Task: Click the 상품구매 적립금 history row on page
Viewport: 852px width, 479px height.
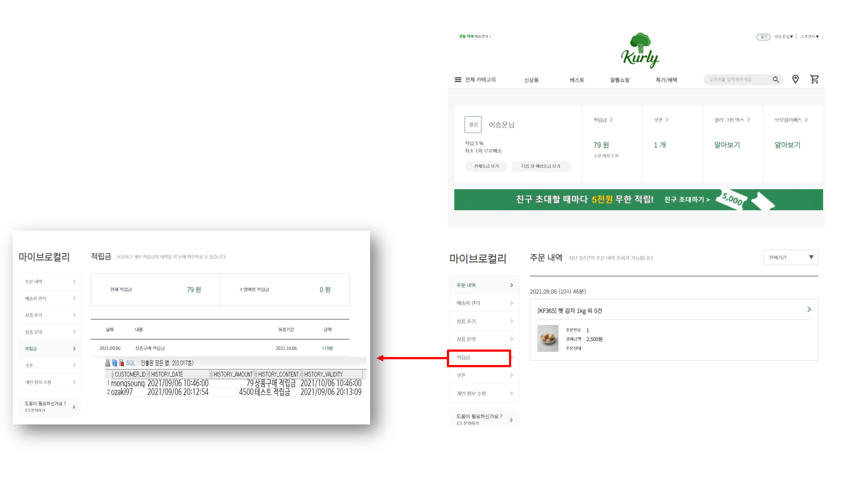Action: click(220, 348)
